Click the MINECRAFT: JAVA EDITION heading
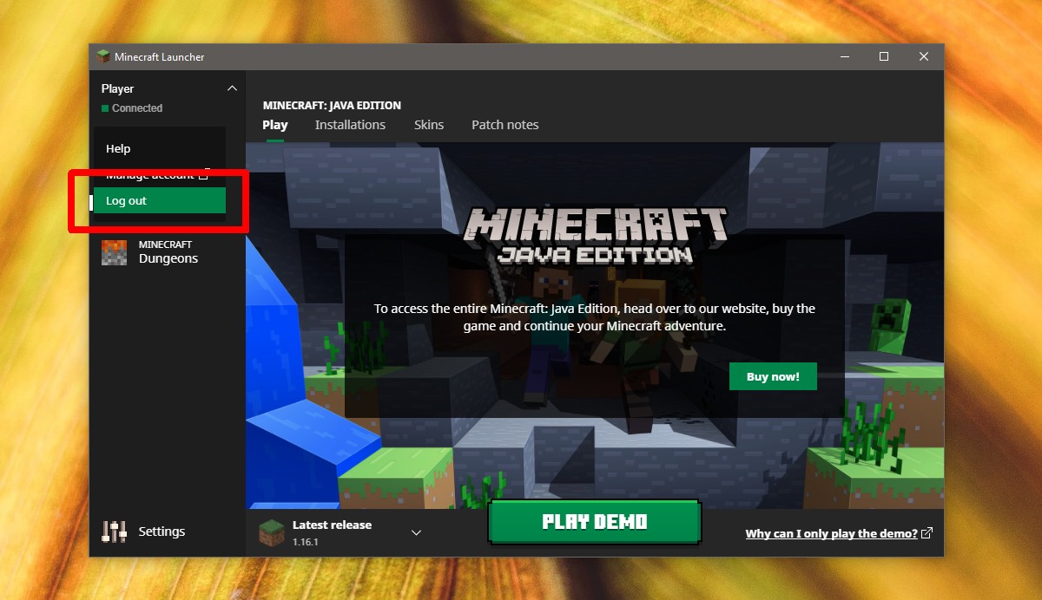 point(332,105)
